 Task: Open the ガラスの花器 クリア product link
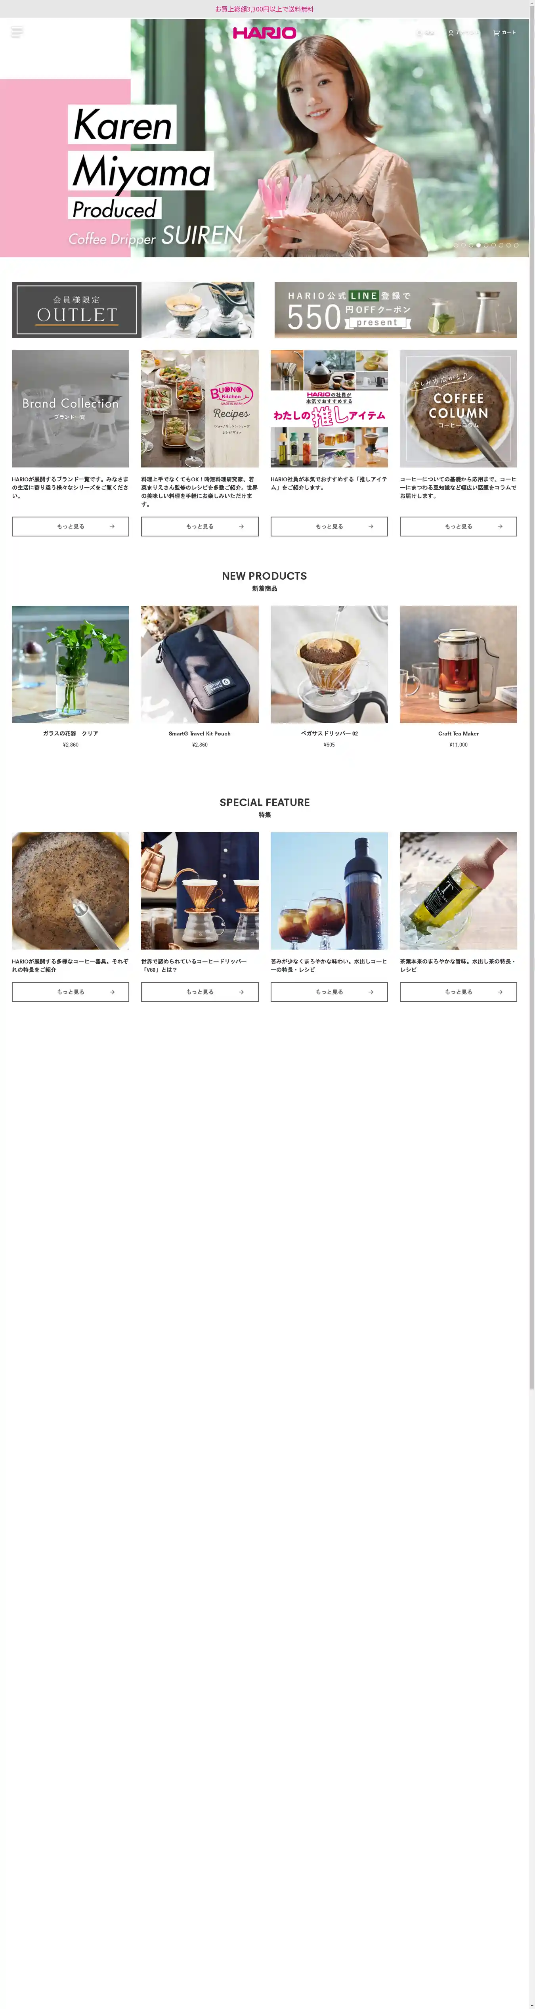click(x=70, y=733)
